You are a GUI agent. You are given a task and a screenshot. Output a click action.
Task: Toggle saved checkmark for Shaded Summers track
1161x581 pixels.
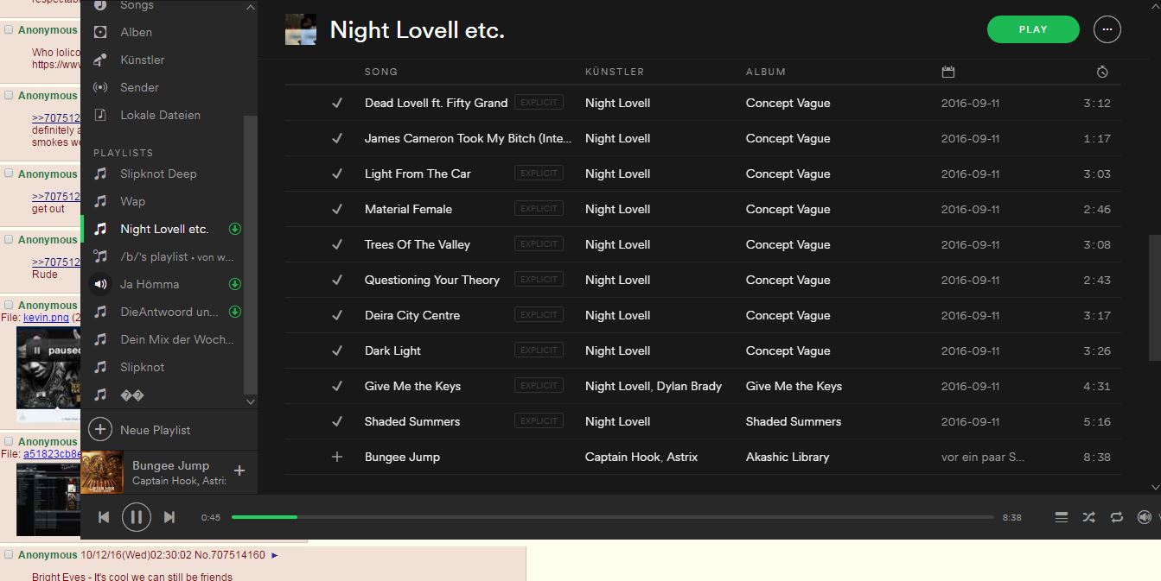pos(337,421)
